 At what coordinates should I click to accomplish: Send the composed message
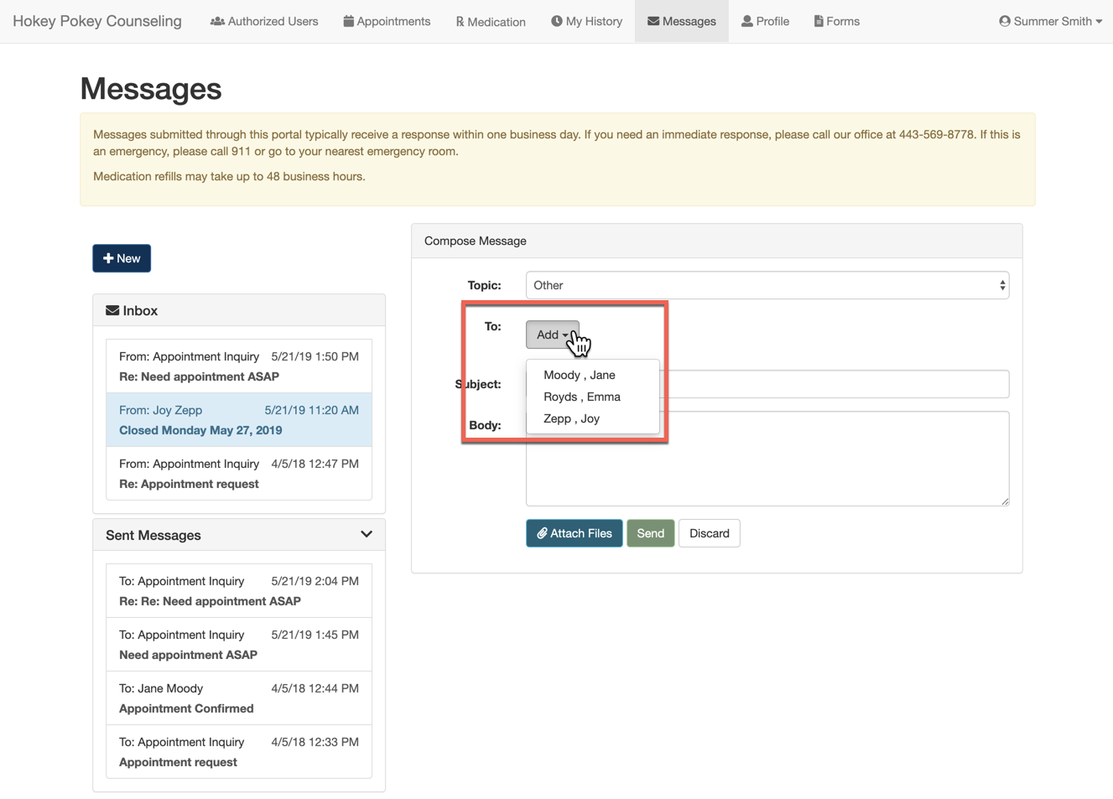[x=650, y=533]
